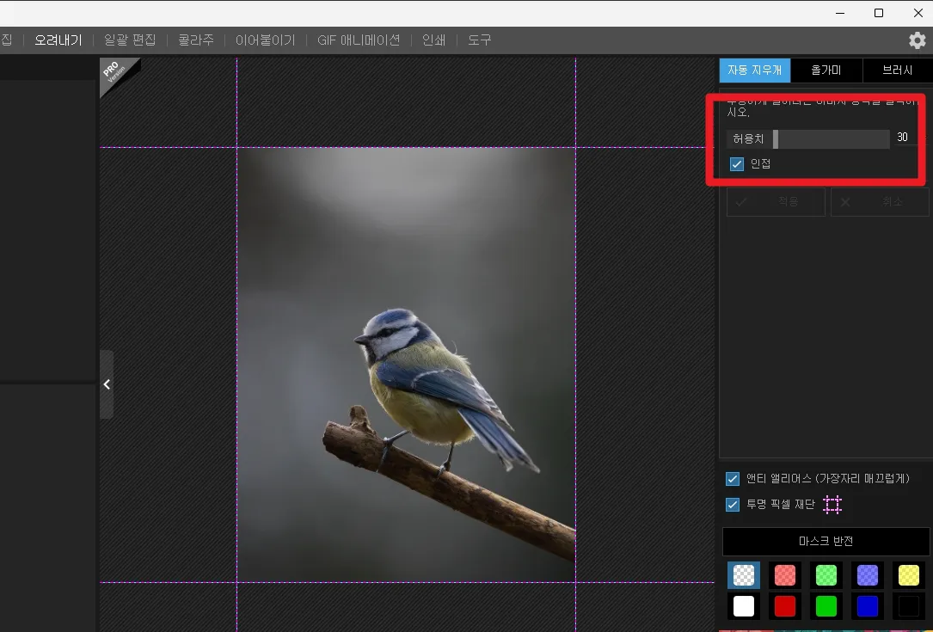
Task: Open the 일괄 편집 tab
Action: tap(130, 40)
